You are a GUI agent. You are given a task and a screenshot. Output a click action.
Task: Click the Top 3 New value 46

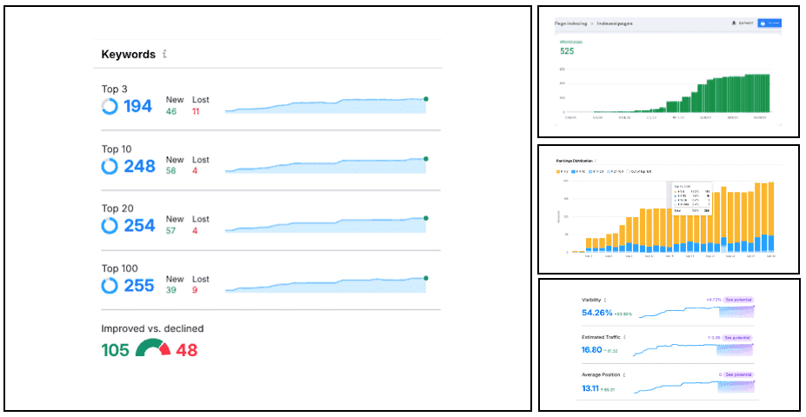click(x=171, y=111)
